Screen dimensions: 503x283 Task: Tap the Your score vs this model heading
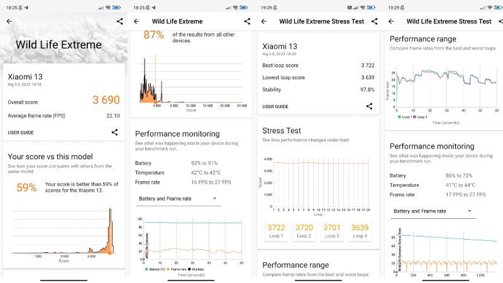(x=50, y=157)
